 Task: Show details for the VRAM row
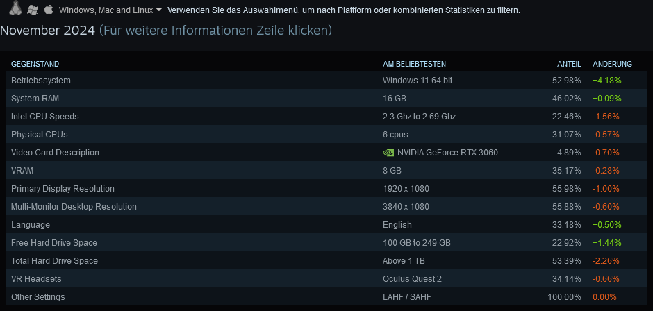click(327, 171)
